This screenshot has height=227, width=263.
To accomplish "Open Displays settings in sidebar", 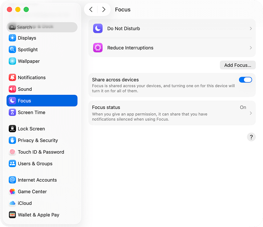I will (x=42, y=38).
